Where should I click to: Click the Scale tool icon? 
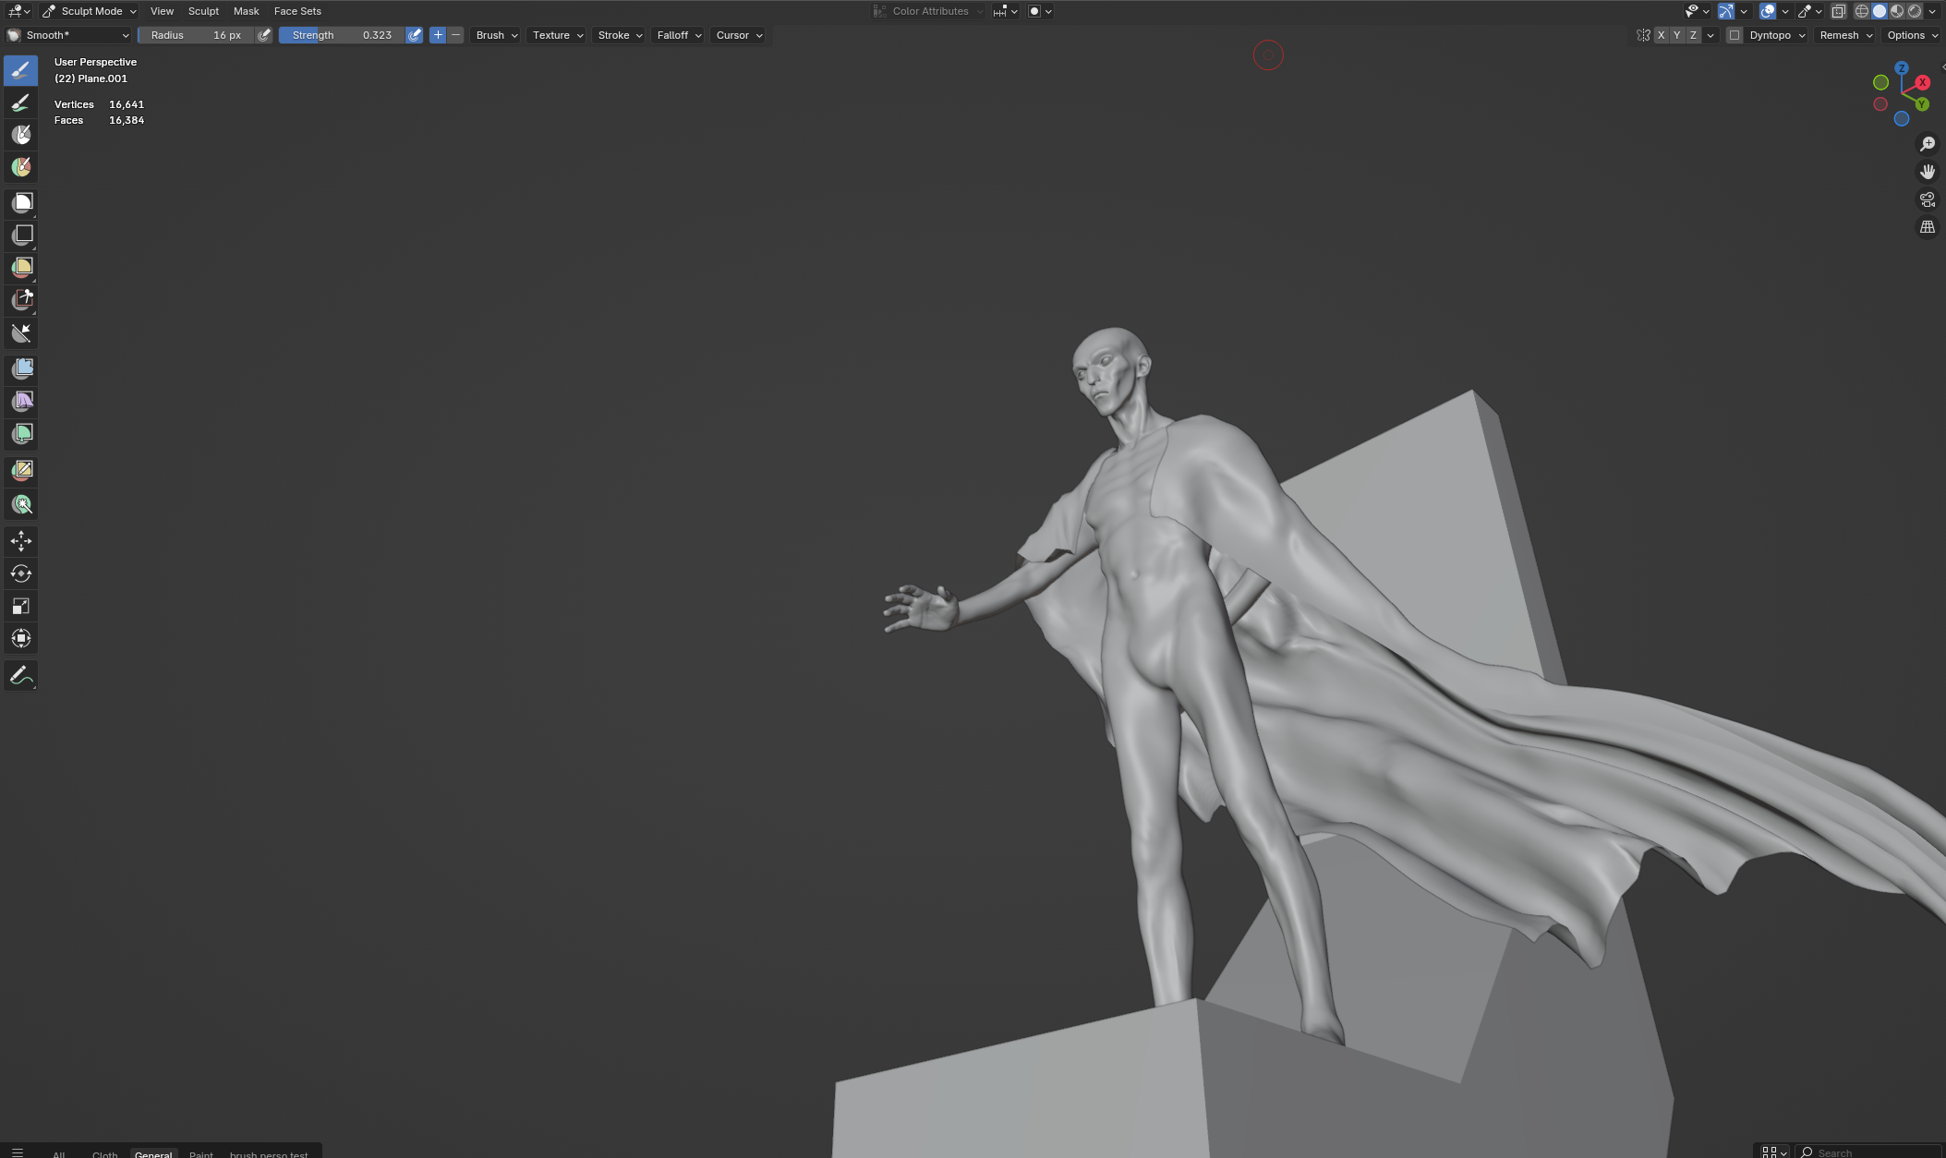pyautogui.click(x=21, y=607)
